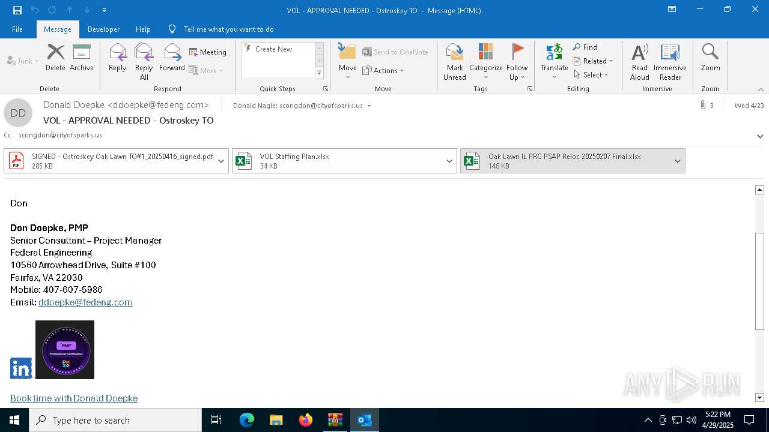This screenshot has height=432, width=769.
Task: Click the Windows Start button
Action: [x=14, y=420]
